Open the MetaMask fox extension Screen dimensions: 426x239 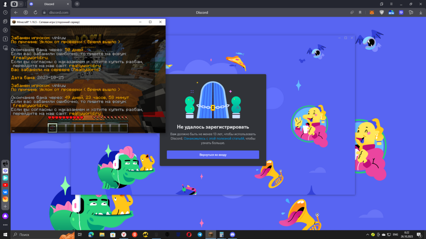(371, 12)
